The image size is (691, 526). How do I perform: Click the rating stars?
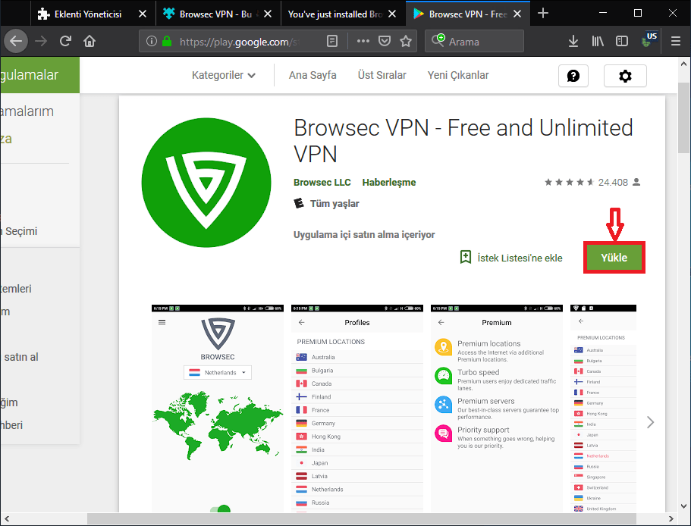click(570, 182)
